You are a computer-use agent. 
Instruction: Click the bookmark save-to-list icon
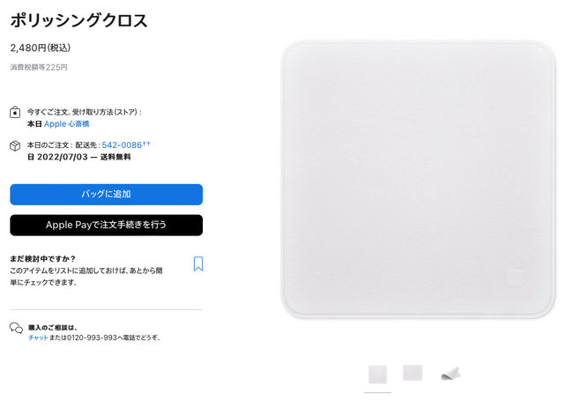click(198, 263)
